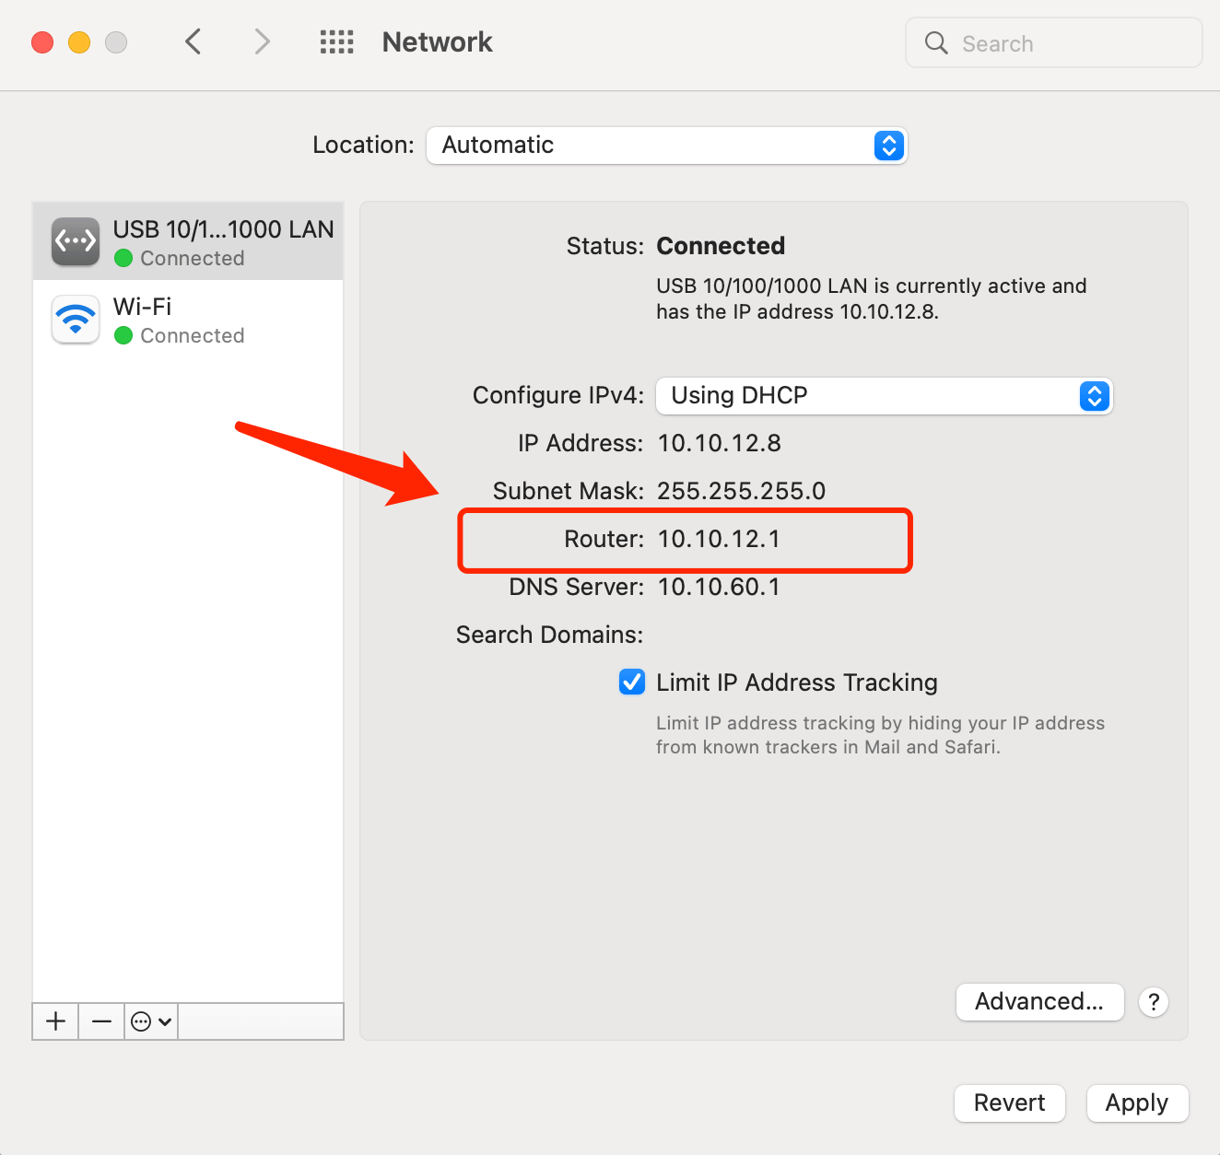Image resolution: width=1220 pixels, height=1155 pixels.
Task: Add a network service with plus button
Action: pos(55,1021)
